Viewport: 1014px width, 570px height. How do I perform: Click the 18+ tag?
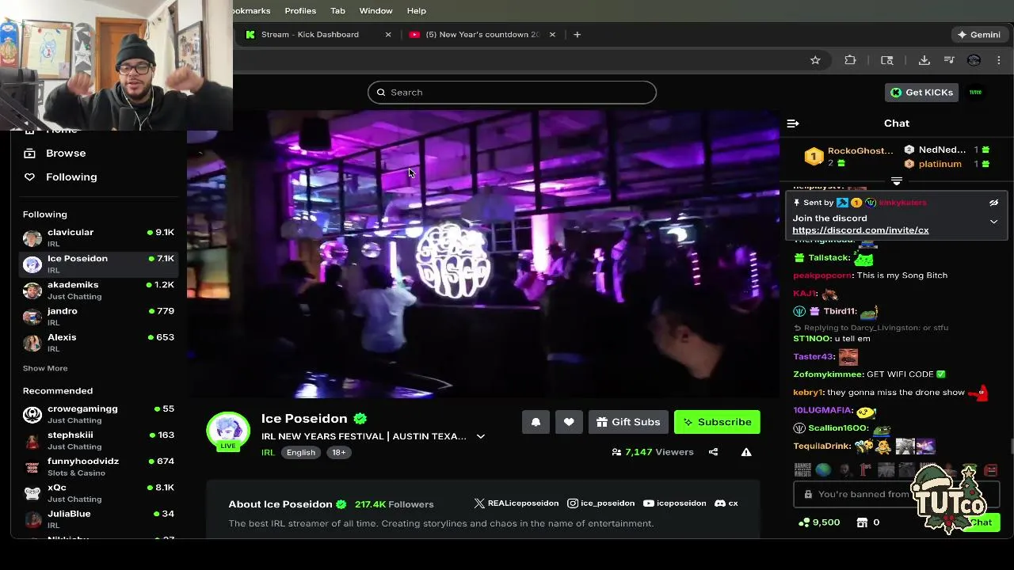pos(339,453)
